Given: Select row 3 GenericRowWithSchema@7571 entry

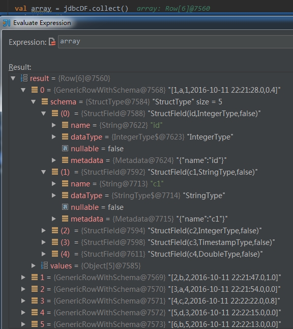Looking at the screenshot, I should point(155,301).
